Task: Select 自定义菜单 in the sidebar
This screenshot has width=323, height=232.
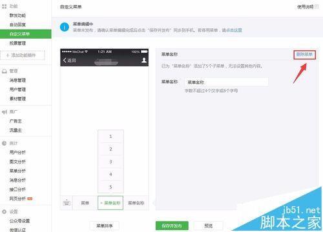Action: tap(26, 34)
